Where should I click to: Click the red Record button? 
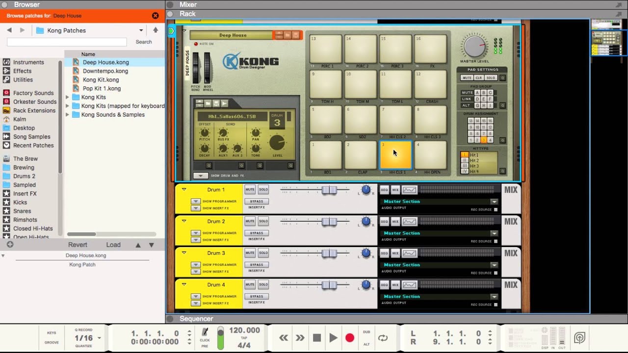350,338
